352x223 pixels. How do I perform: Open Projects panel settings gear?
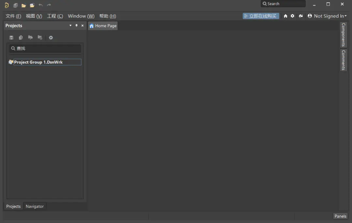(51, 38)
